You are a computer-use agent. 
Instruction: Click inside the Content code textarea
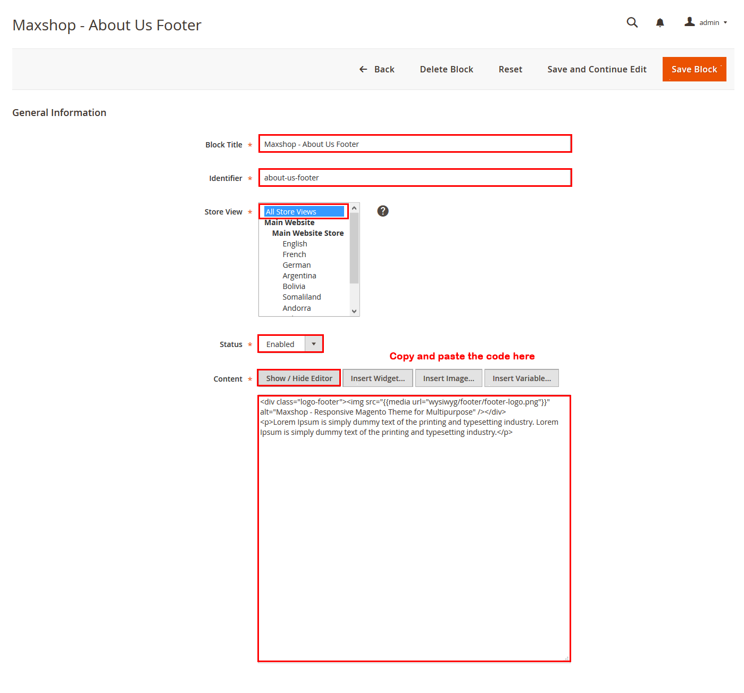click(414, 529)
